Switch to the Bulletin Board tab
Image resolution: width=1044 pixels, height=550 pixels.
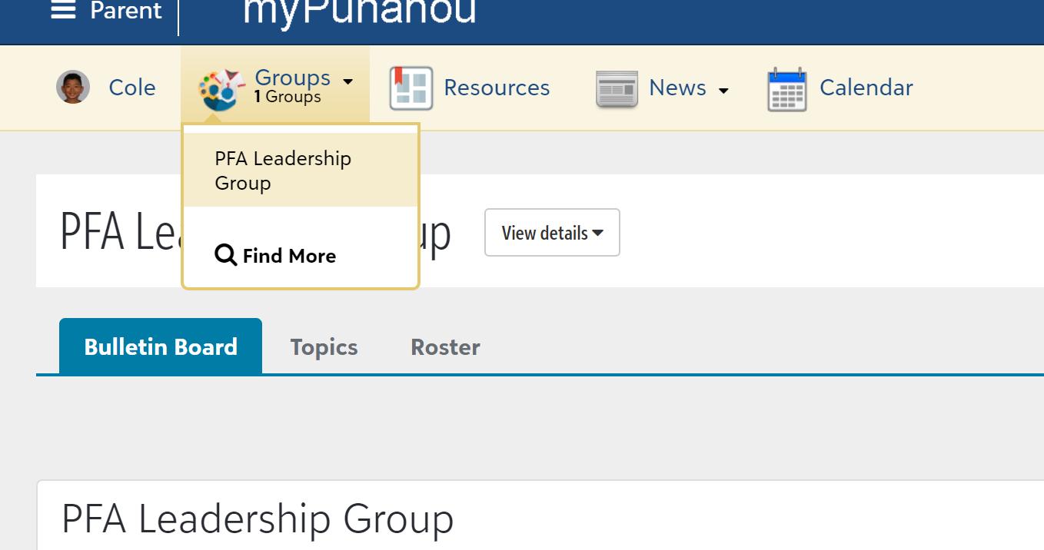(161, 346)
